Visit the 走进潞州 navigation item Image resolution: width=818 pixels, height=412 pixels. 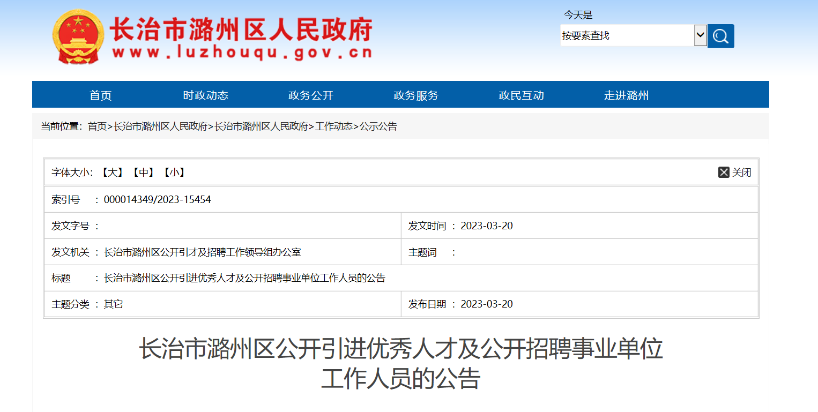[x=627, y=95]
